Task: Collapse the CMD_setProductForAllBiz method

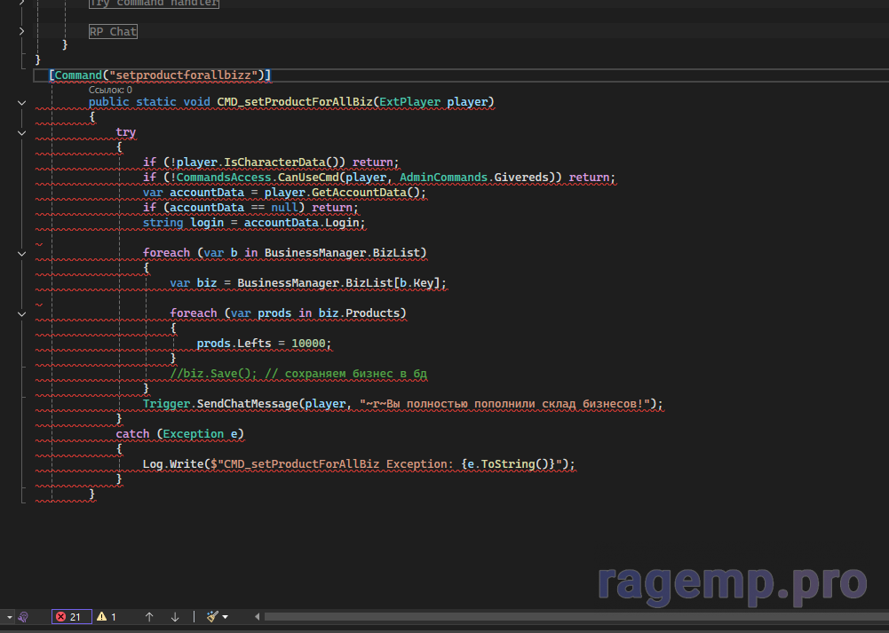Action: [22, 102]
